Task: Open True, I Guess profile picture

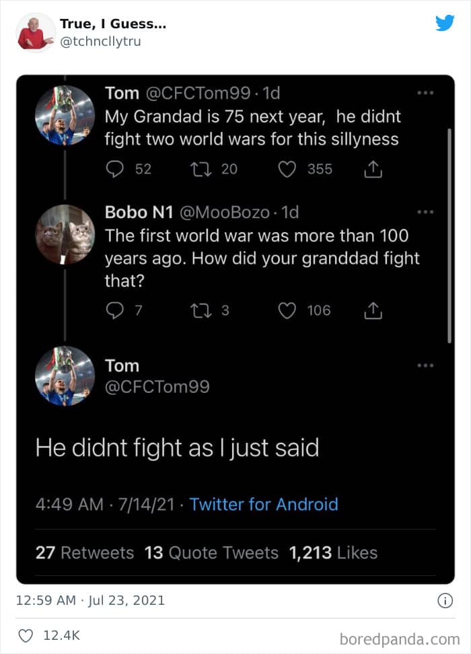Action: [x=35, y=32]
